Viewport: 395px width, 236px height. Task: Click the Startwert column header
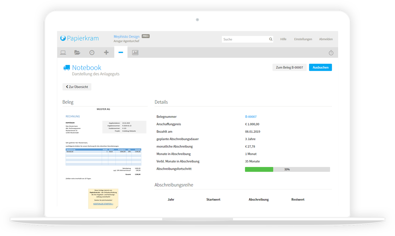click(x=213, y=199)
